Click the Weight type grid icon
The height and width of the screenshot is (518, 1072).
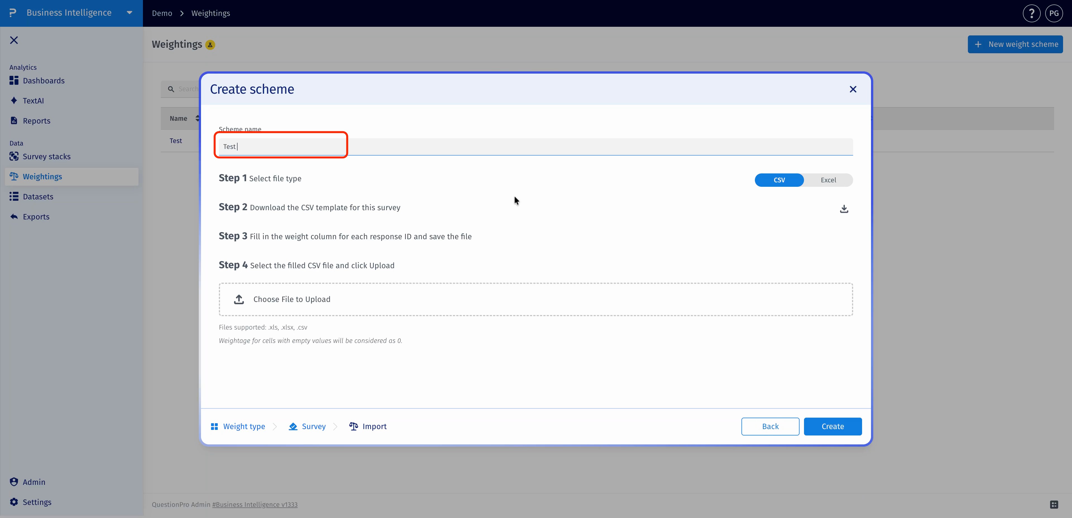point(214,427)
